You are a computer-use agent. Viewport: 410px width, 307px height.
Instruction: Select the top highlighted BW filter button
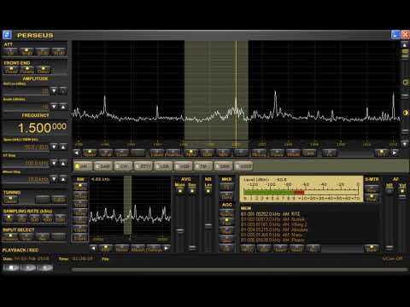(80, 187)
